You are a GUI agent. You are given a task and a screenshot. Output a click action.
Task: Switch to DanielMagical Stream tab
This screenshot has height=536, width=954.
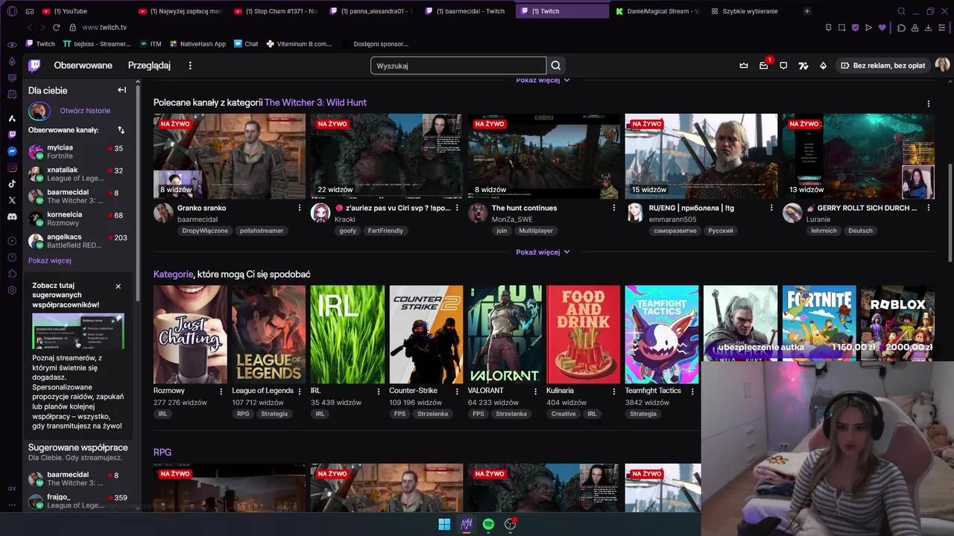point(657,11)
